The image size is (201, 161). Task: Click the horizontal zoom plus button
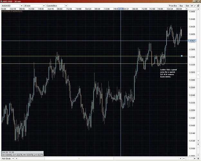(195, 159)
